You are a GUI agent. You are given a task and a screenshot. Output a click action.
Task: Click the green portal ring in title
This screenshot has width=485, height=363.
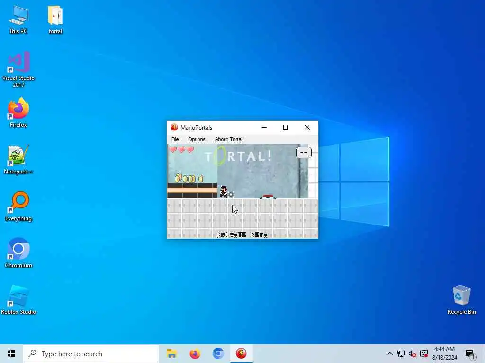(220, 155)
